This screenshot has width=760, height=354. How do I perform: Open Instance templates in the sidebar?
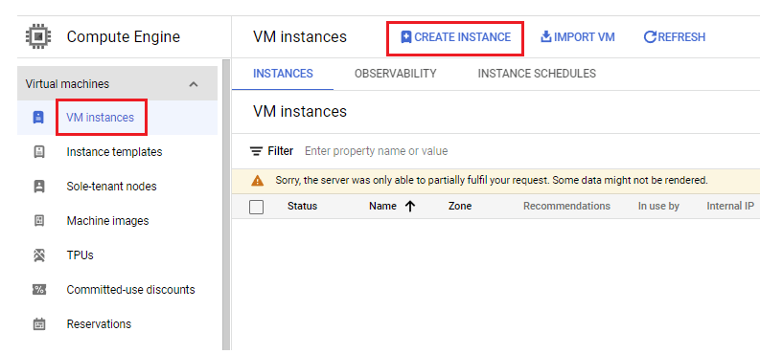pos(114,152)
